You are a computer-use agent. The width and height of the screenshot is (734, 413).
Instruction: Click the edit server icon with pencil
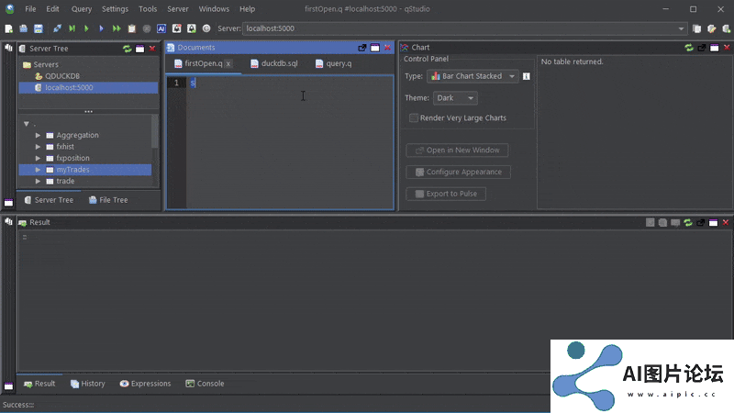[712, 28]
